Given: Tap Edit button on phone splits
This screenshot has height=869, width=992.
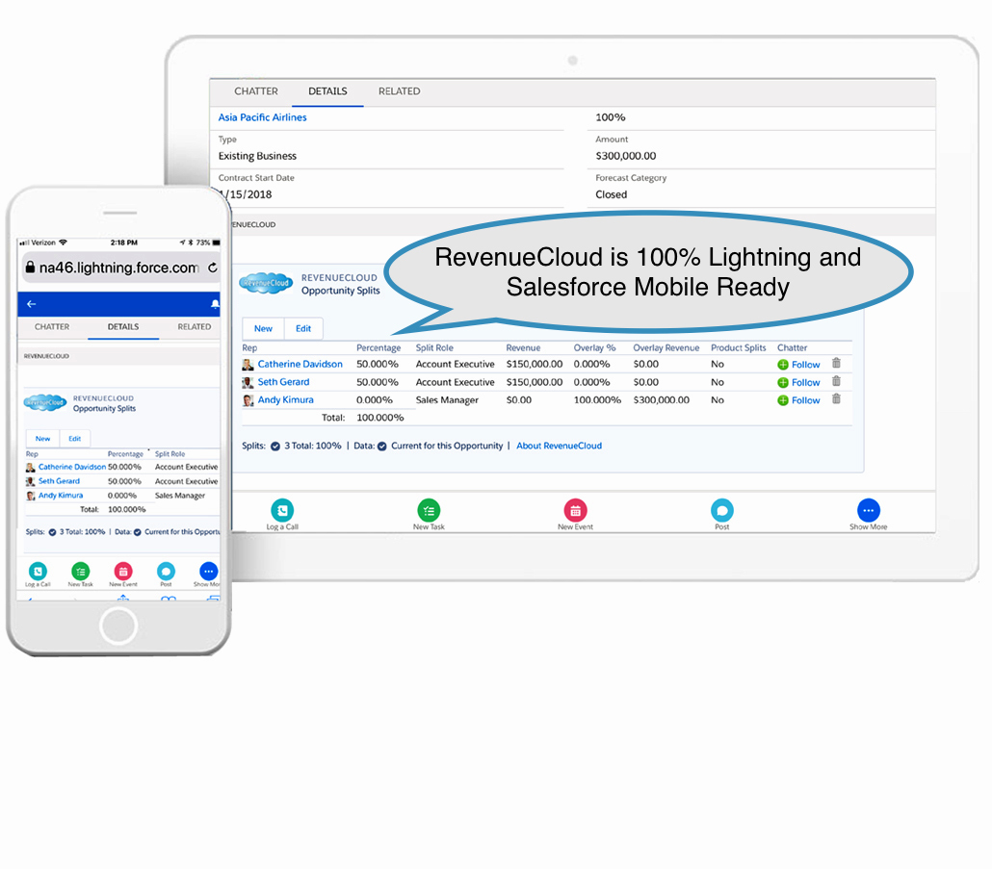Looking at the screenshot, I should coord(75,439).
